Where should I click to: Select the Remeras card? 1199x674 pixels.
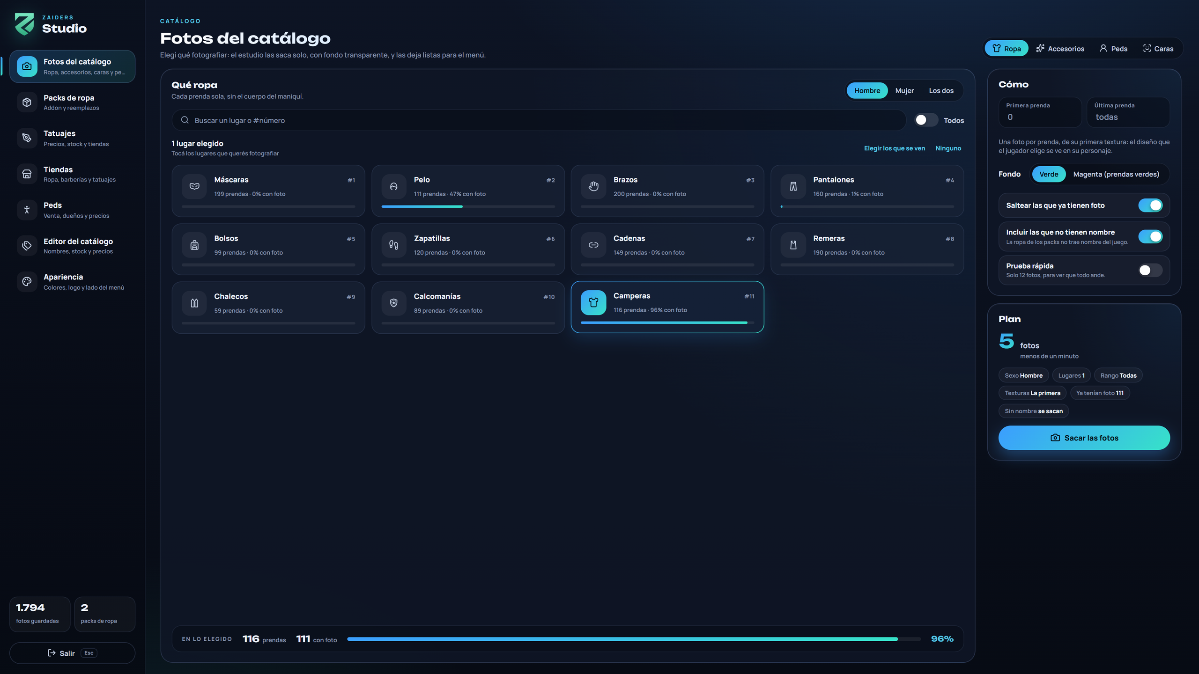coord(867,249)
